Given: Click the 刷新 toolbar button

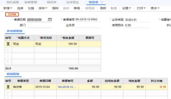Looking at the screenshot, I should 103,8.
